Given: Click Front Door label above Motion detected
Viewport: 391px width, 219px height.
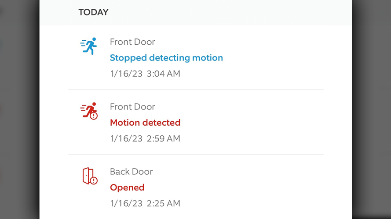Looking at the screenshot, I should (x=132, y=107).
